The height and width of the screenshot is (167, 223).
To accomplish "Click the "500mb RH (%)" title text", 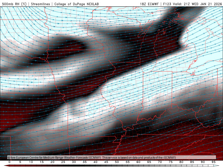I will point(14,4).
